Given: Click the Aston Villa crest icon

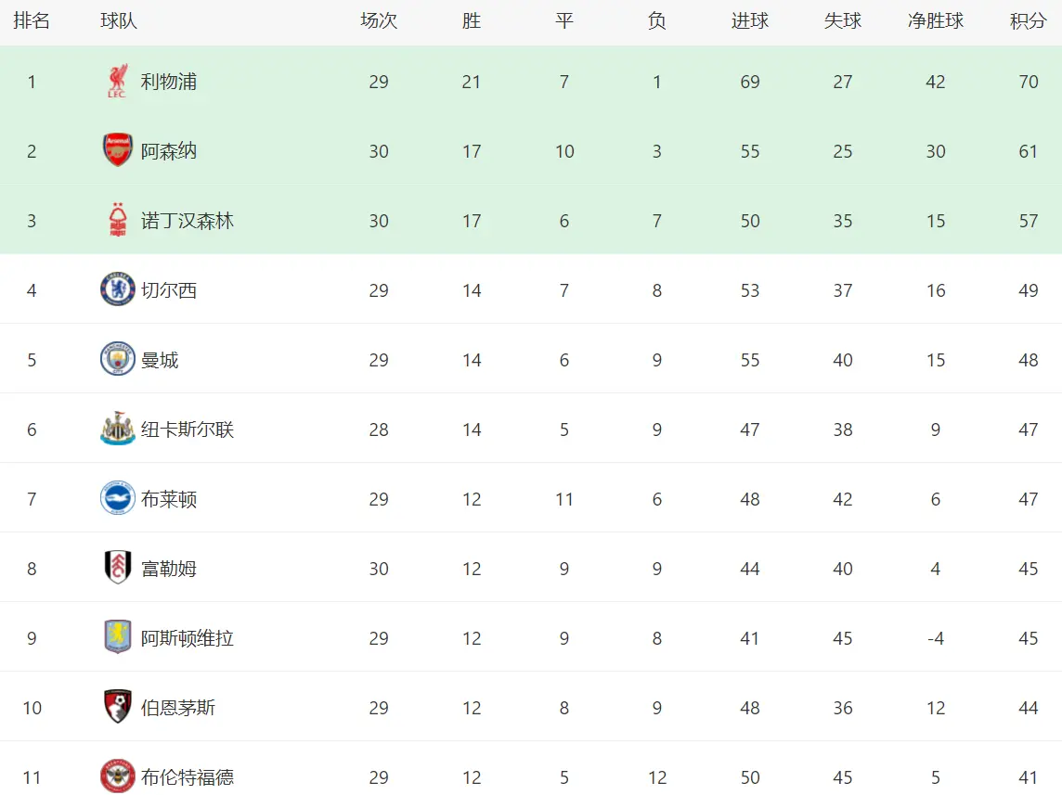Looking at the screenshot, I should pos(117,637).
